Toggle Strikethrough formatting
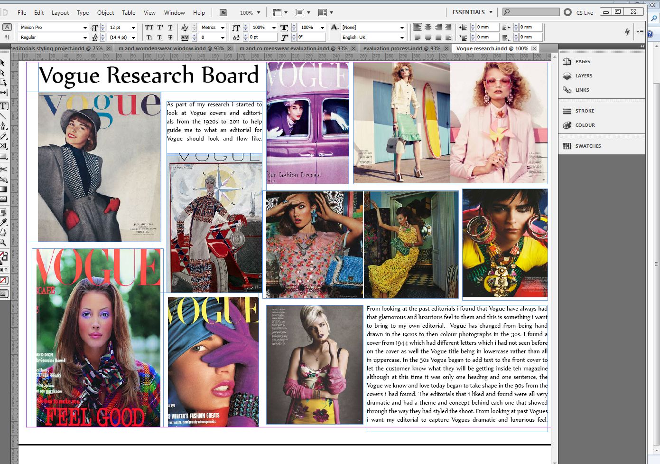The height and width of the screenshot is (464, 660). coord(170,38)
